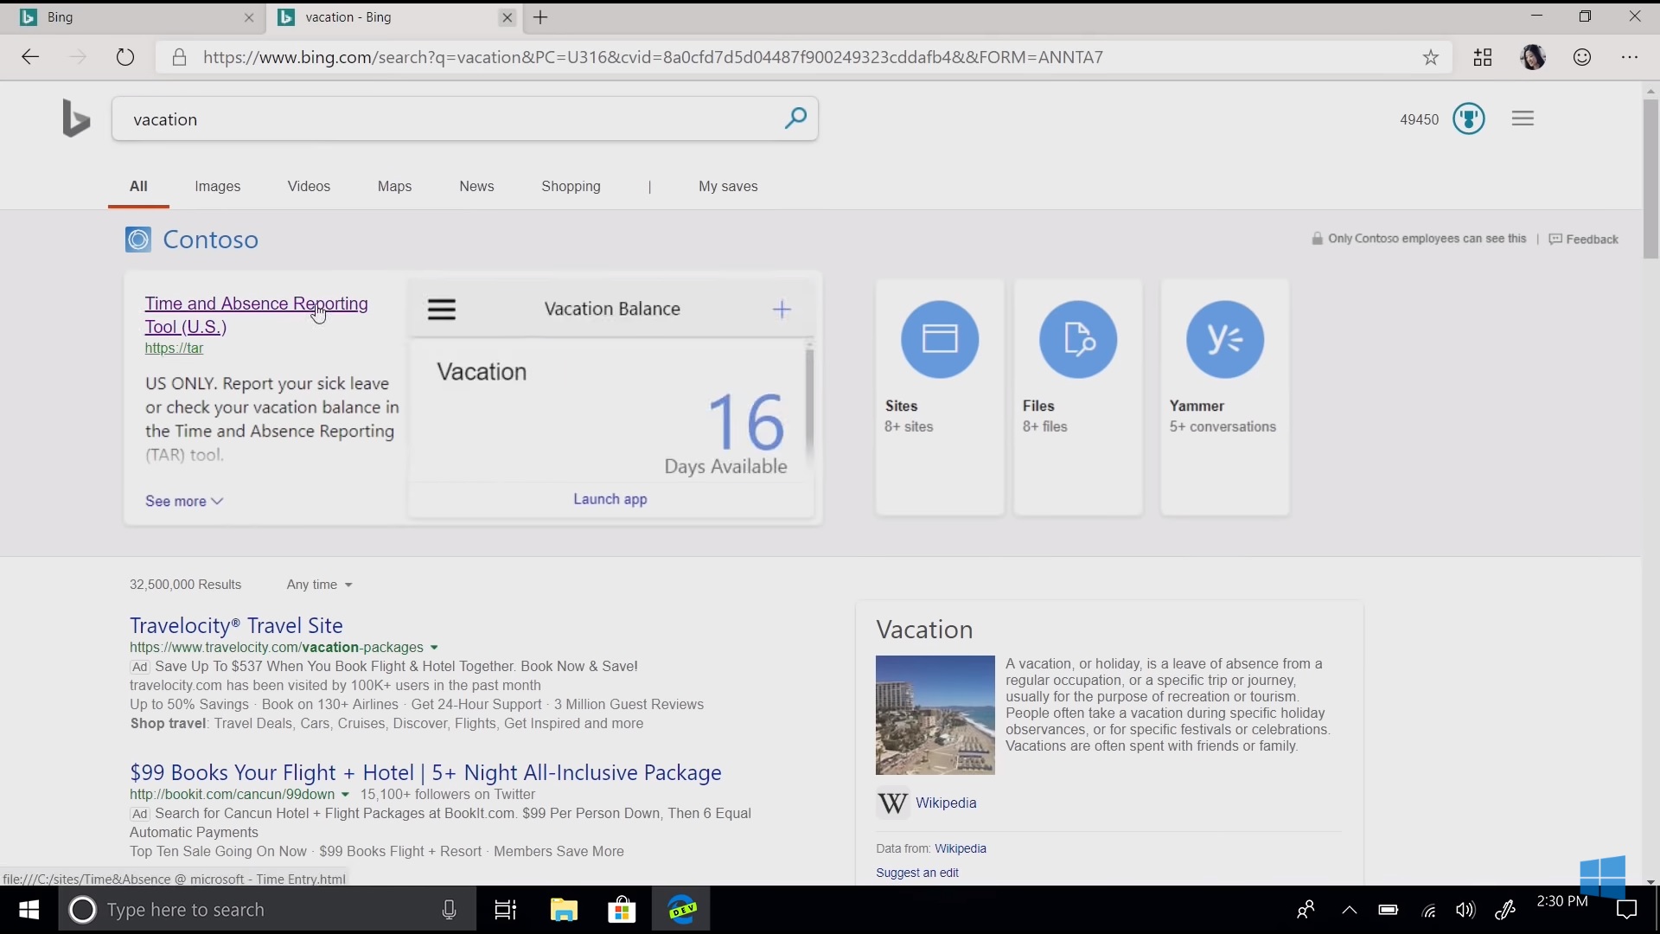Expand See more under TAR description
The width and height of the screenshot is (1660, 934).
point(184,502)
